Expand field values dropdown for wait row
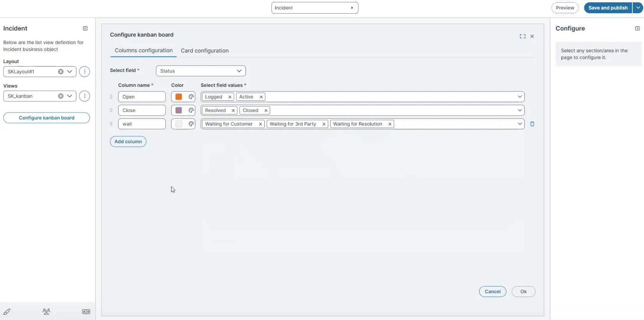Screen dimensions: 644x320 point(520,124)
